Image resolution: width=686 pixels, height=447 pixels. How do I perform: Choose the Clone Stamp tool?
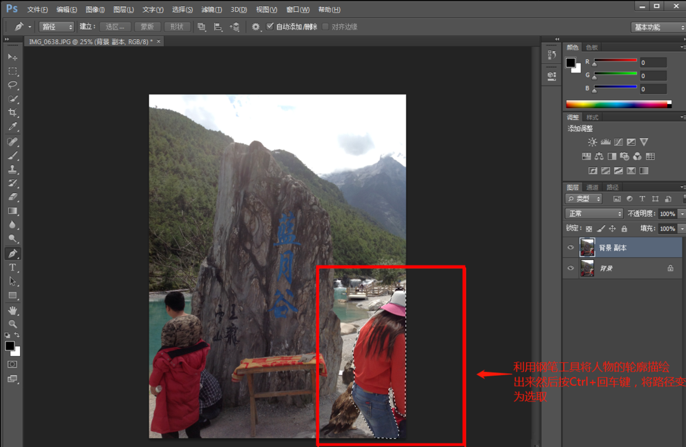click(x=12, y=170)
